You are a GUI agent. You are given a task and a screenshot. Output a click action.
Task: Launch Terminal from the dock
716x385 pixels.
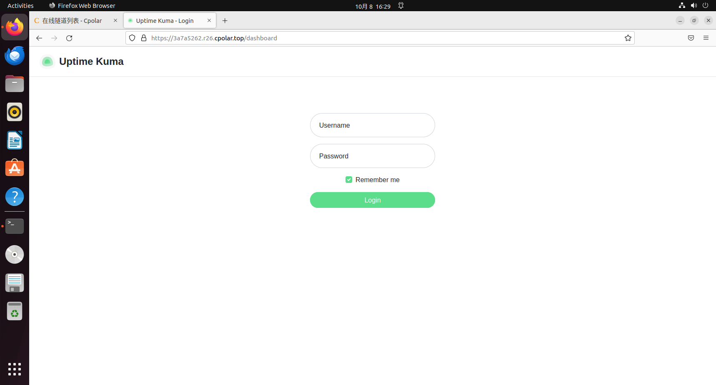coord(15,226)
